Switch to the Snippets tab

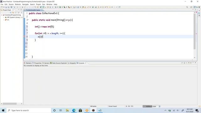72,63
